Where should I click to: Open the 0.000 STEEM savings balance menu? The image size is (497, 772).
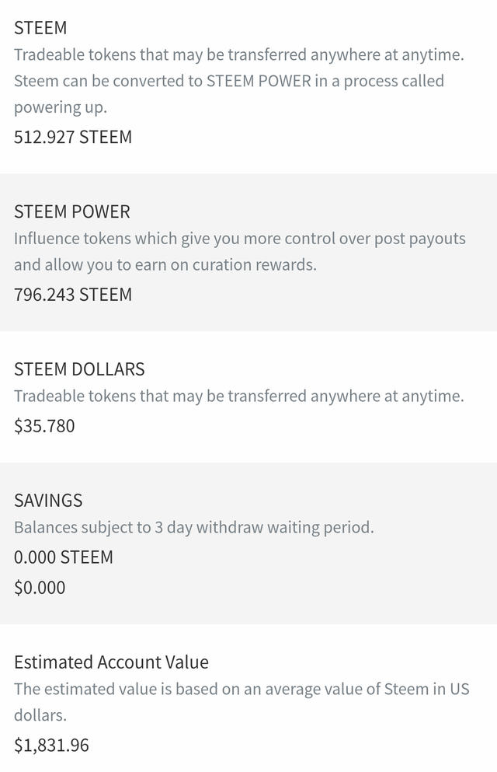pyautogui.click(x=64, y=557)
